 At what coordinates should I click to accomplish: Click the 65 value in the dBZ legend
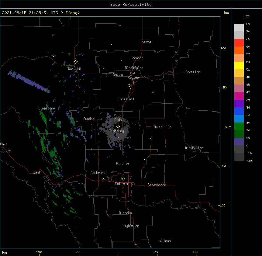click(248, 39)
